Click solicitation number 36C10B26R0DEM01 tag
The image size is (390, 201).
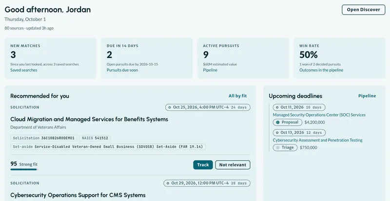(x=44, y=138)
